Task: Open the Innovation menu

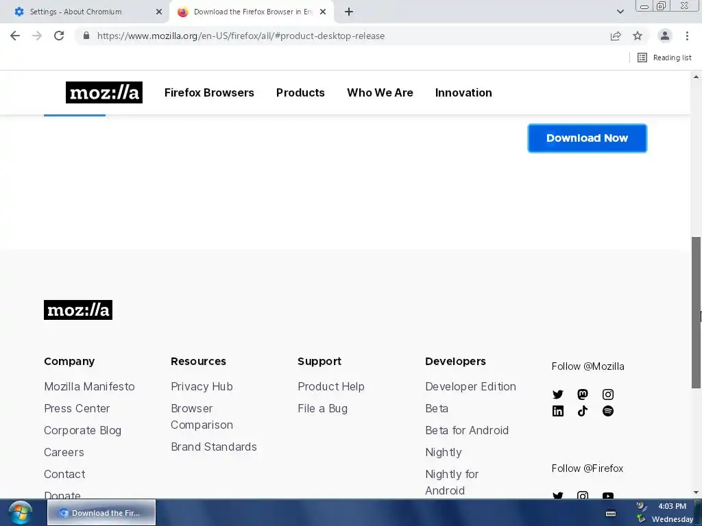Action: point(463,92)
